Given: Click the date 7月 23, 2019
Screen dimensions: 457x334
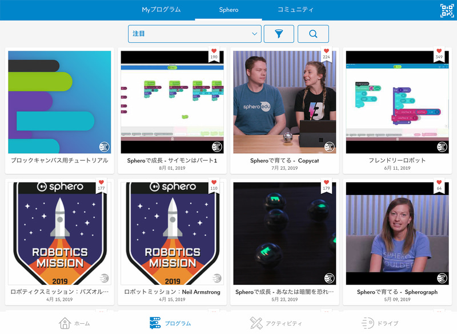Looking at the screenshot, I should point(284,168).
